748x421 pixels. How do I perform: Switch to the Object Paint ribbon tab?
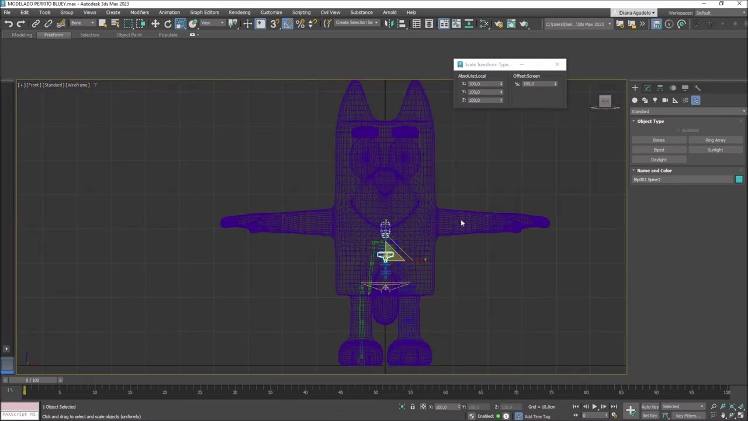coord(129,34)
